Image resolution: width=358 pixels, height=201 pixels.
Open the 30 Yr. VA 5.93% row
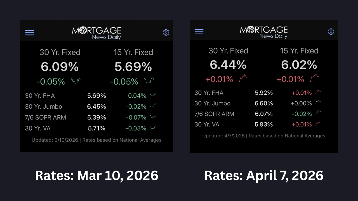[x=257, y=125]
